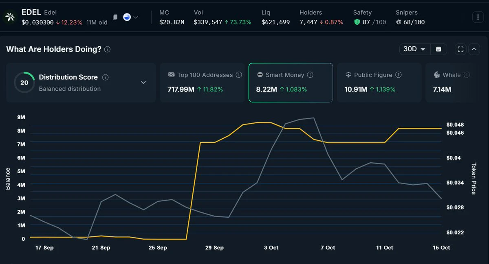Click the 29 Sep date label
This screenshot has width=489, height=264.
[214, 247]
